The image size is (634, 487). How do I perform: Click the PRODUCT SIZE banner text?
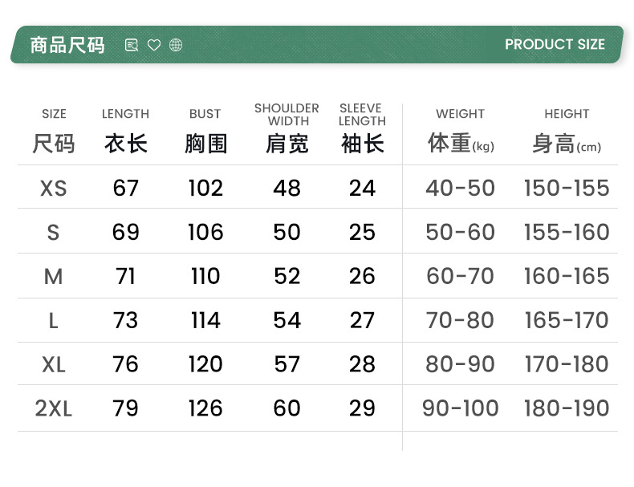coord(555,45)
